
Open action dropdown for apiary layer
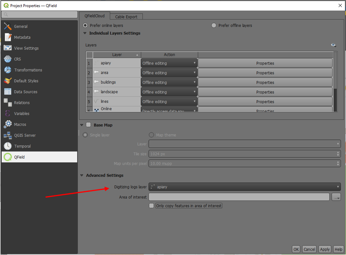coord(169,63)
